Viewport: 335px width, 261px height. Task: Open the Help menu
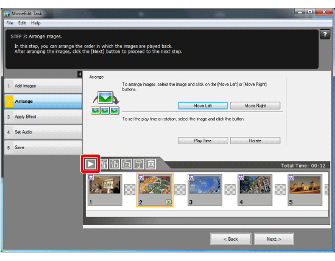36,23
